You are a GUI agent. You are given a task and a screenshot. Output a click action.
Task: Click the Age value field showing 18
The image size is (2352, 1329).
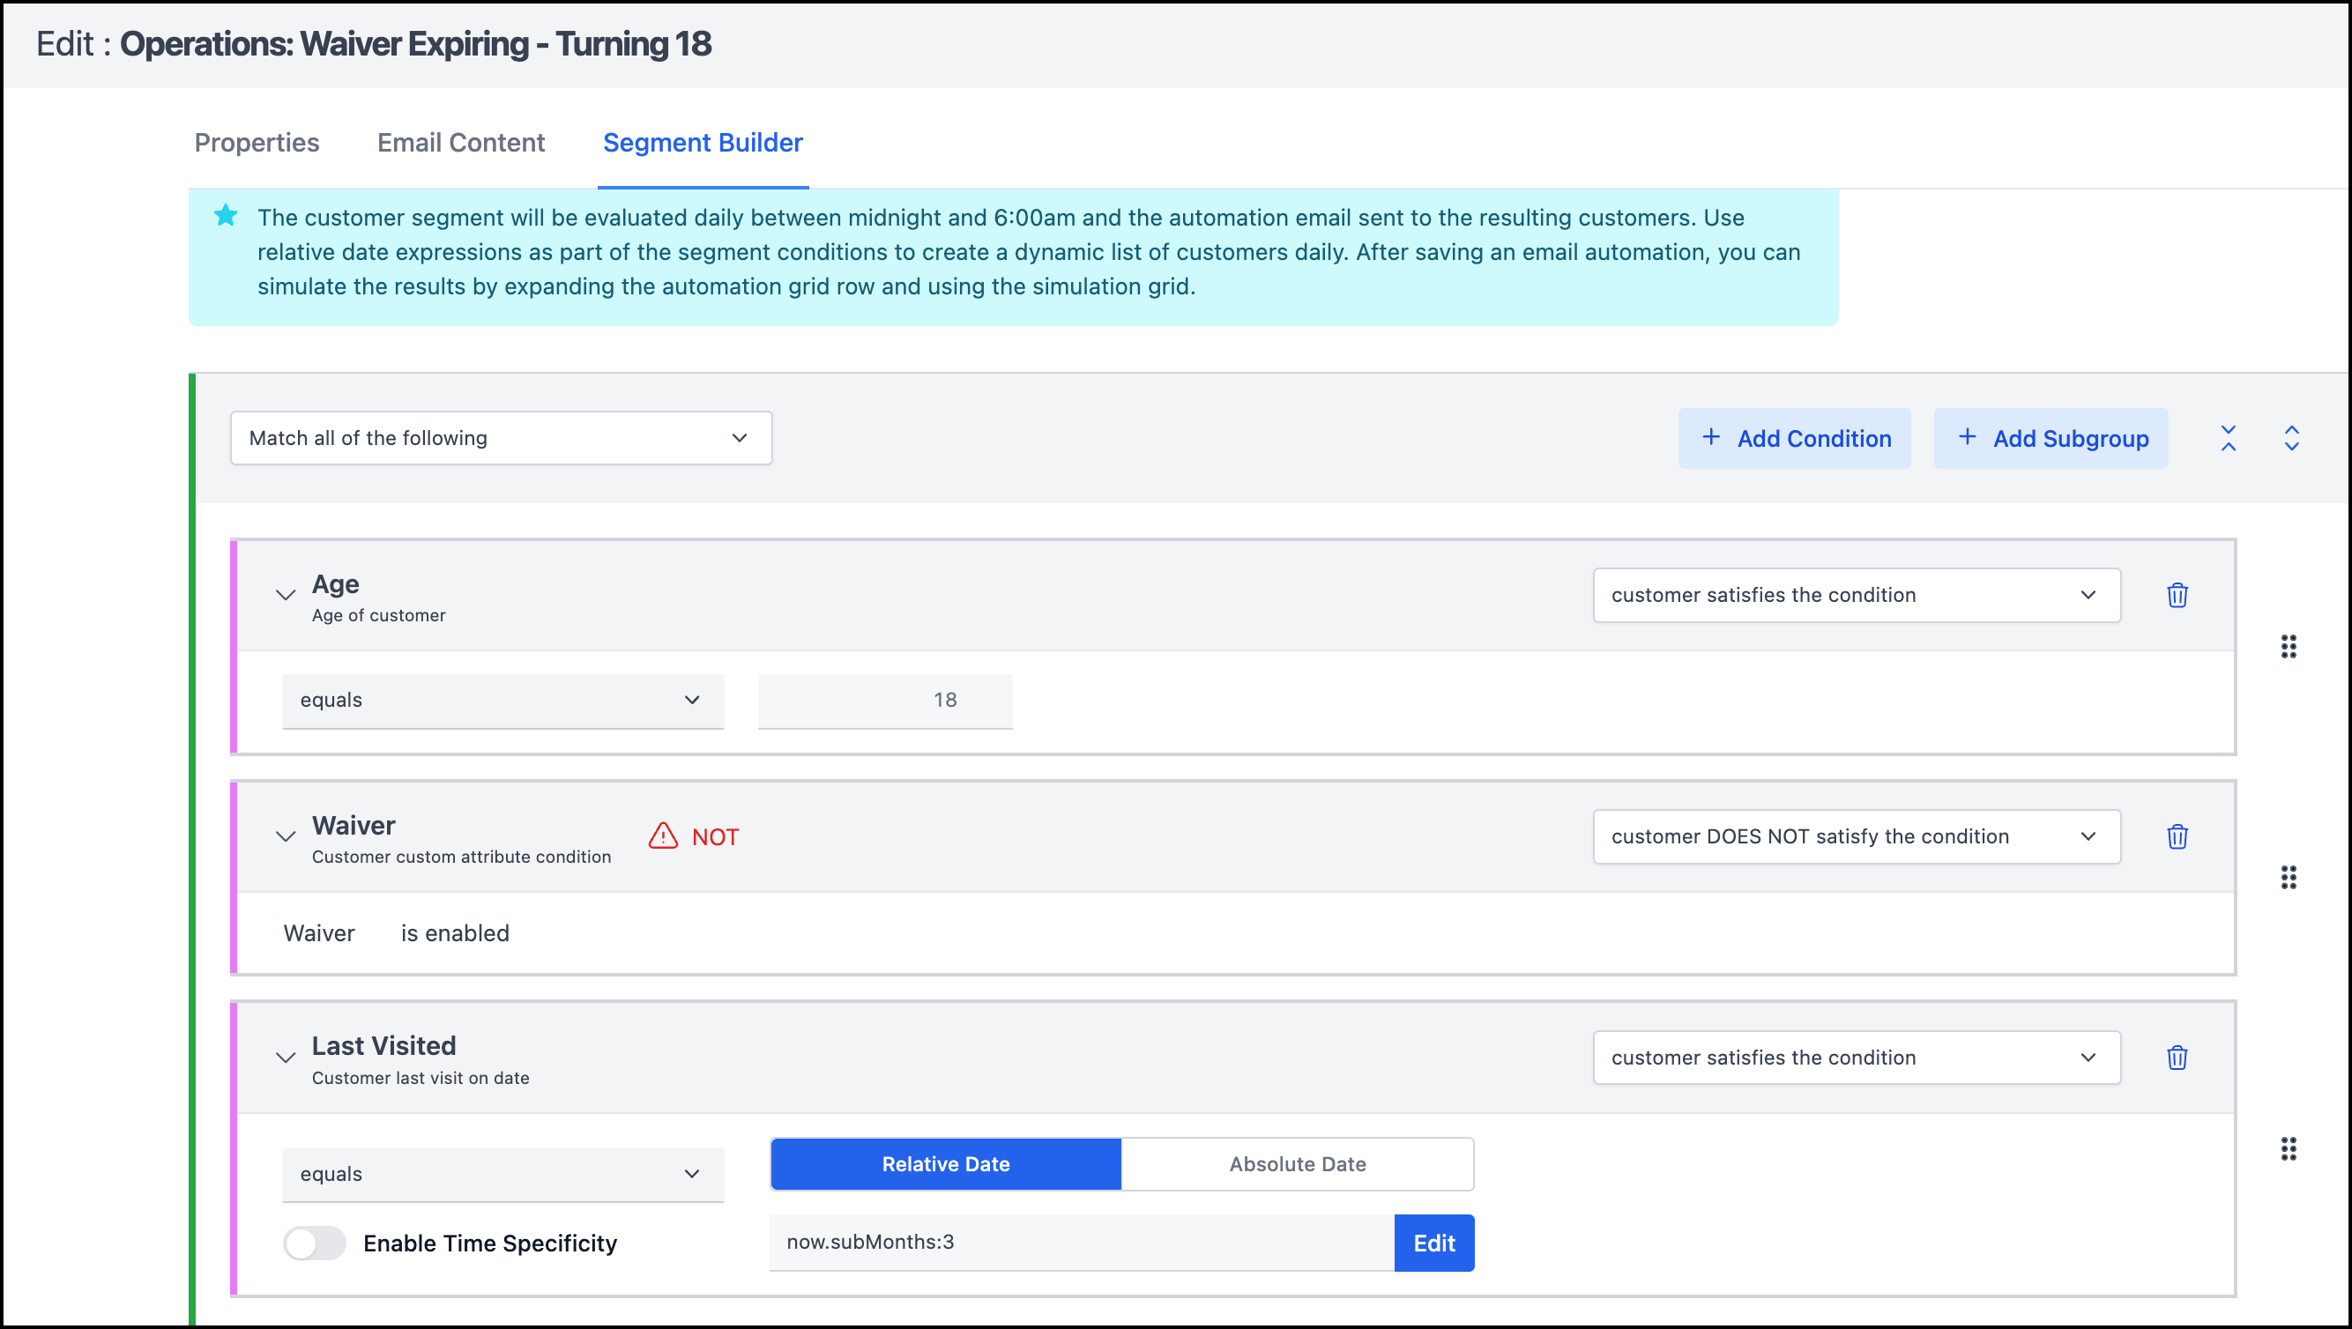885,700
